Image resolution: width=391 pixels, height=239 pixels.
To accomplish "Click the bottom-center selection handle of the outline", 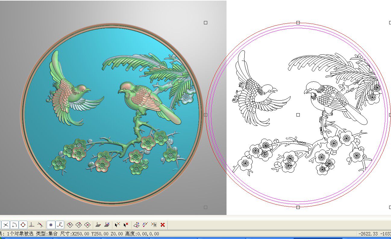I will point(298,207).
